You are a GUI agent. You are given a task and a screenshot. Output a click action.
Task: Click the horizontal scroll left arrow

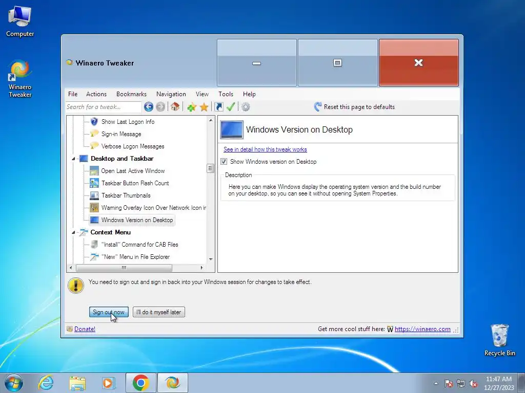(x=71, y=268)
